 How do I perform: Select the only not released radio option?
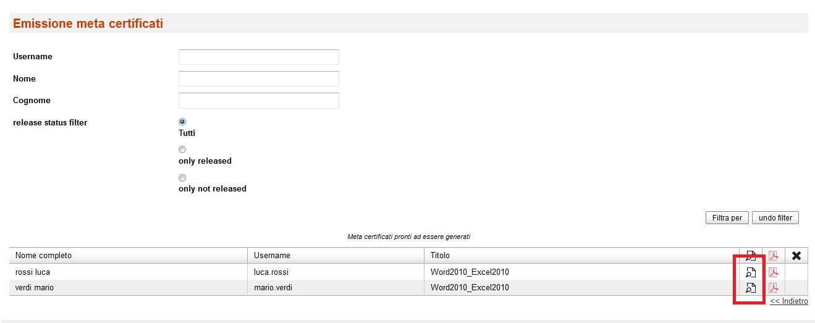[182, 178]
